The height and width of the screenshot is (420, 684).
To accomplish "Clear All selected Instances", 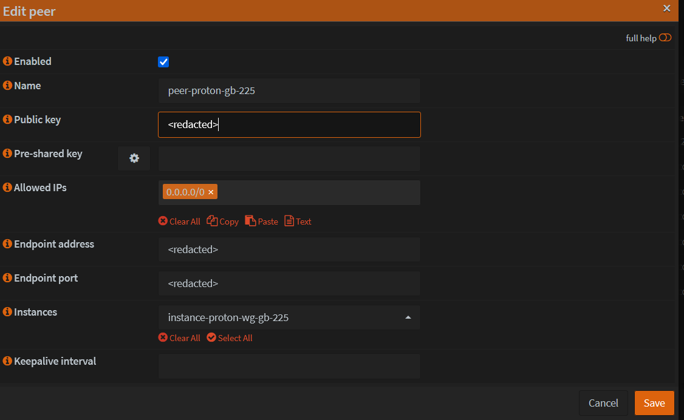I will [179, 337].
